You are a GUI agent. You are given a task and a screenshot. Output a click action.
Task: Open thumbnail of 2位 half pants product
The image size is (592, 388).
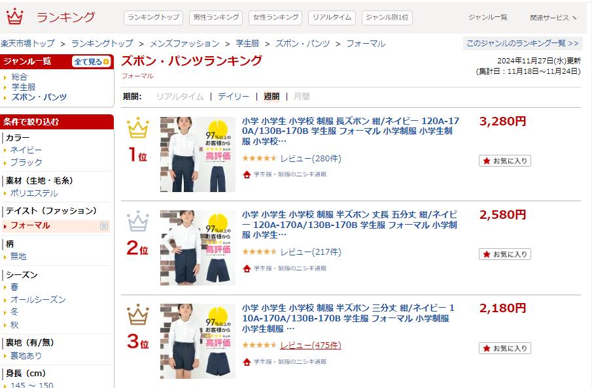pos(198,248)
